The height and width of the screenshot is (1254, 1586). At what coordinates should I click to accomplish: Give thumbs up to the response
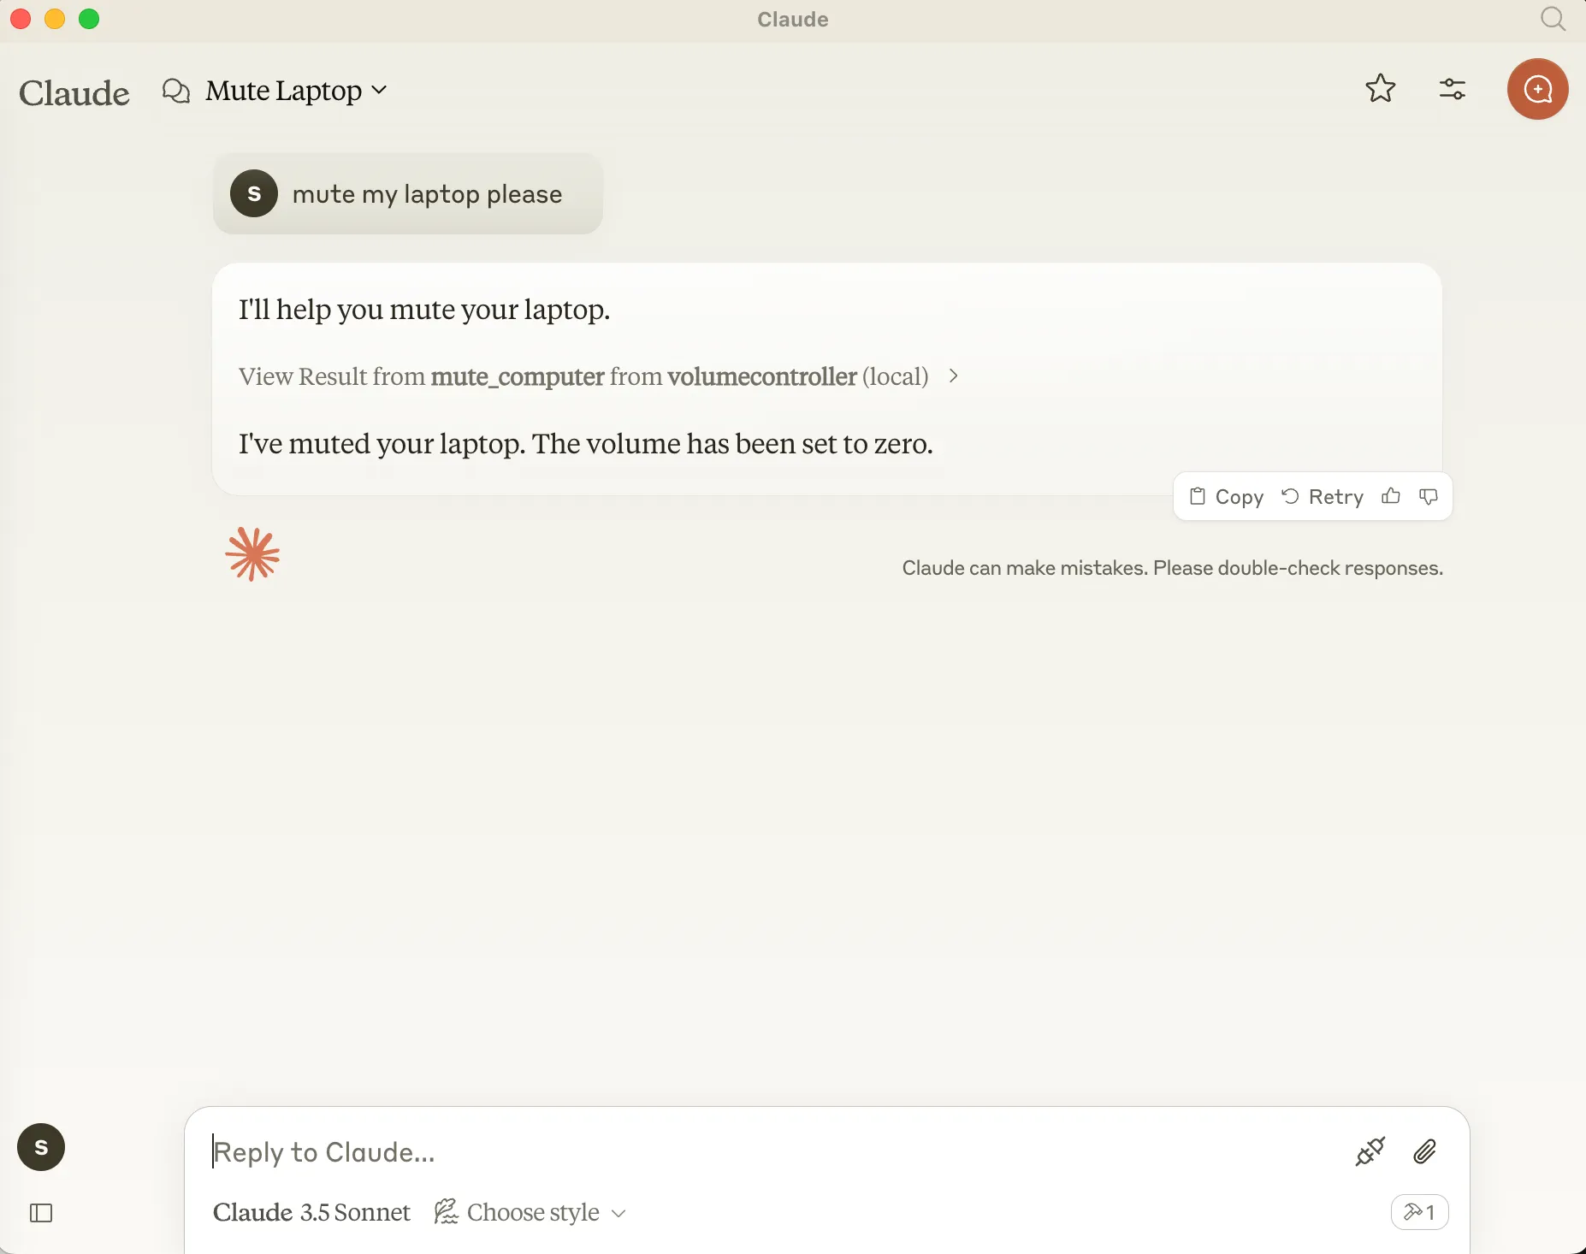[x=1391, y=496]
